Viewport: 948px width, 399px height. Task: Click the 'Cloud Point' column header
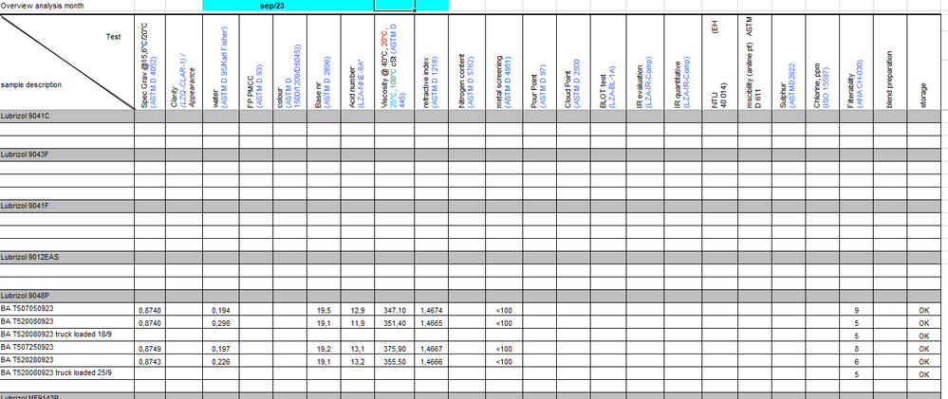click(x=572, y=63)
